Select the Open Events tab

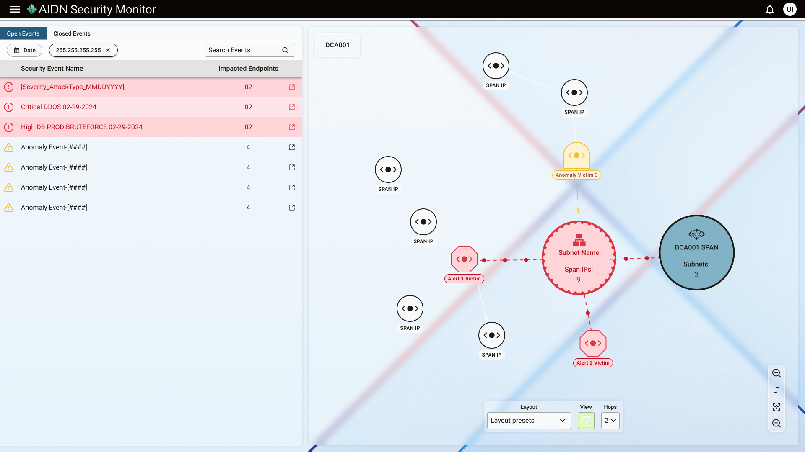coord(23,33)
